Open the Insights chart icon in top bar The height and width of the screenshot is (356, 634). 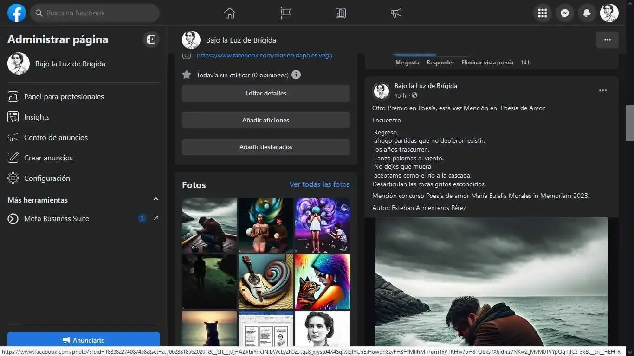click(341, 13)
